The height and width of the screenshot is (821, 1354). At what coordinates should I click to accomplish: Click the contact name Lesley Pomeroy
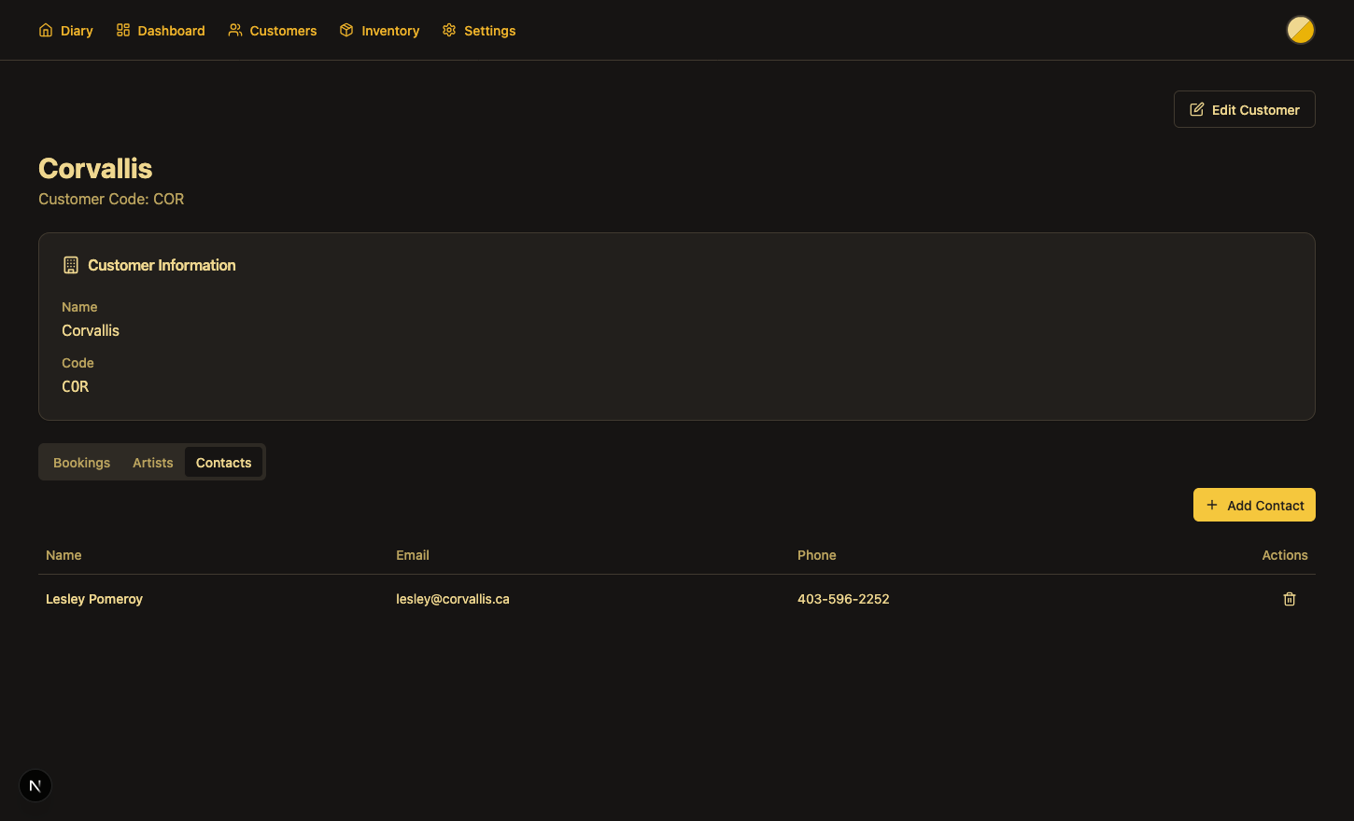pos(94,599)
